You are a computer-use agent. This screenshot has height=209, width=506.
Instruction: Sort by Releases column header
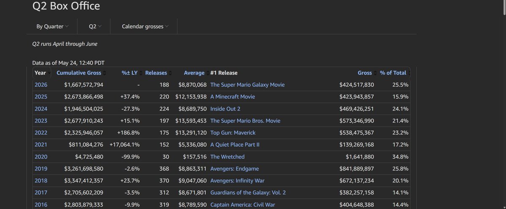158,73
